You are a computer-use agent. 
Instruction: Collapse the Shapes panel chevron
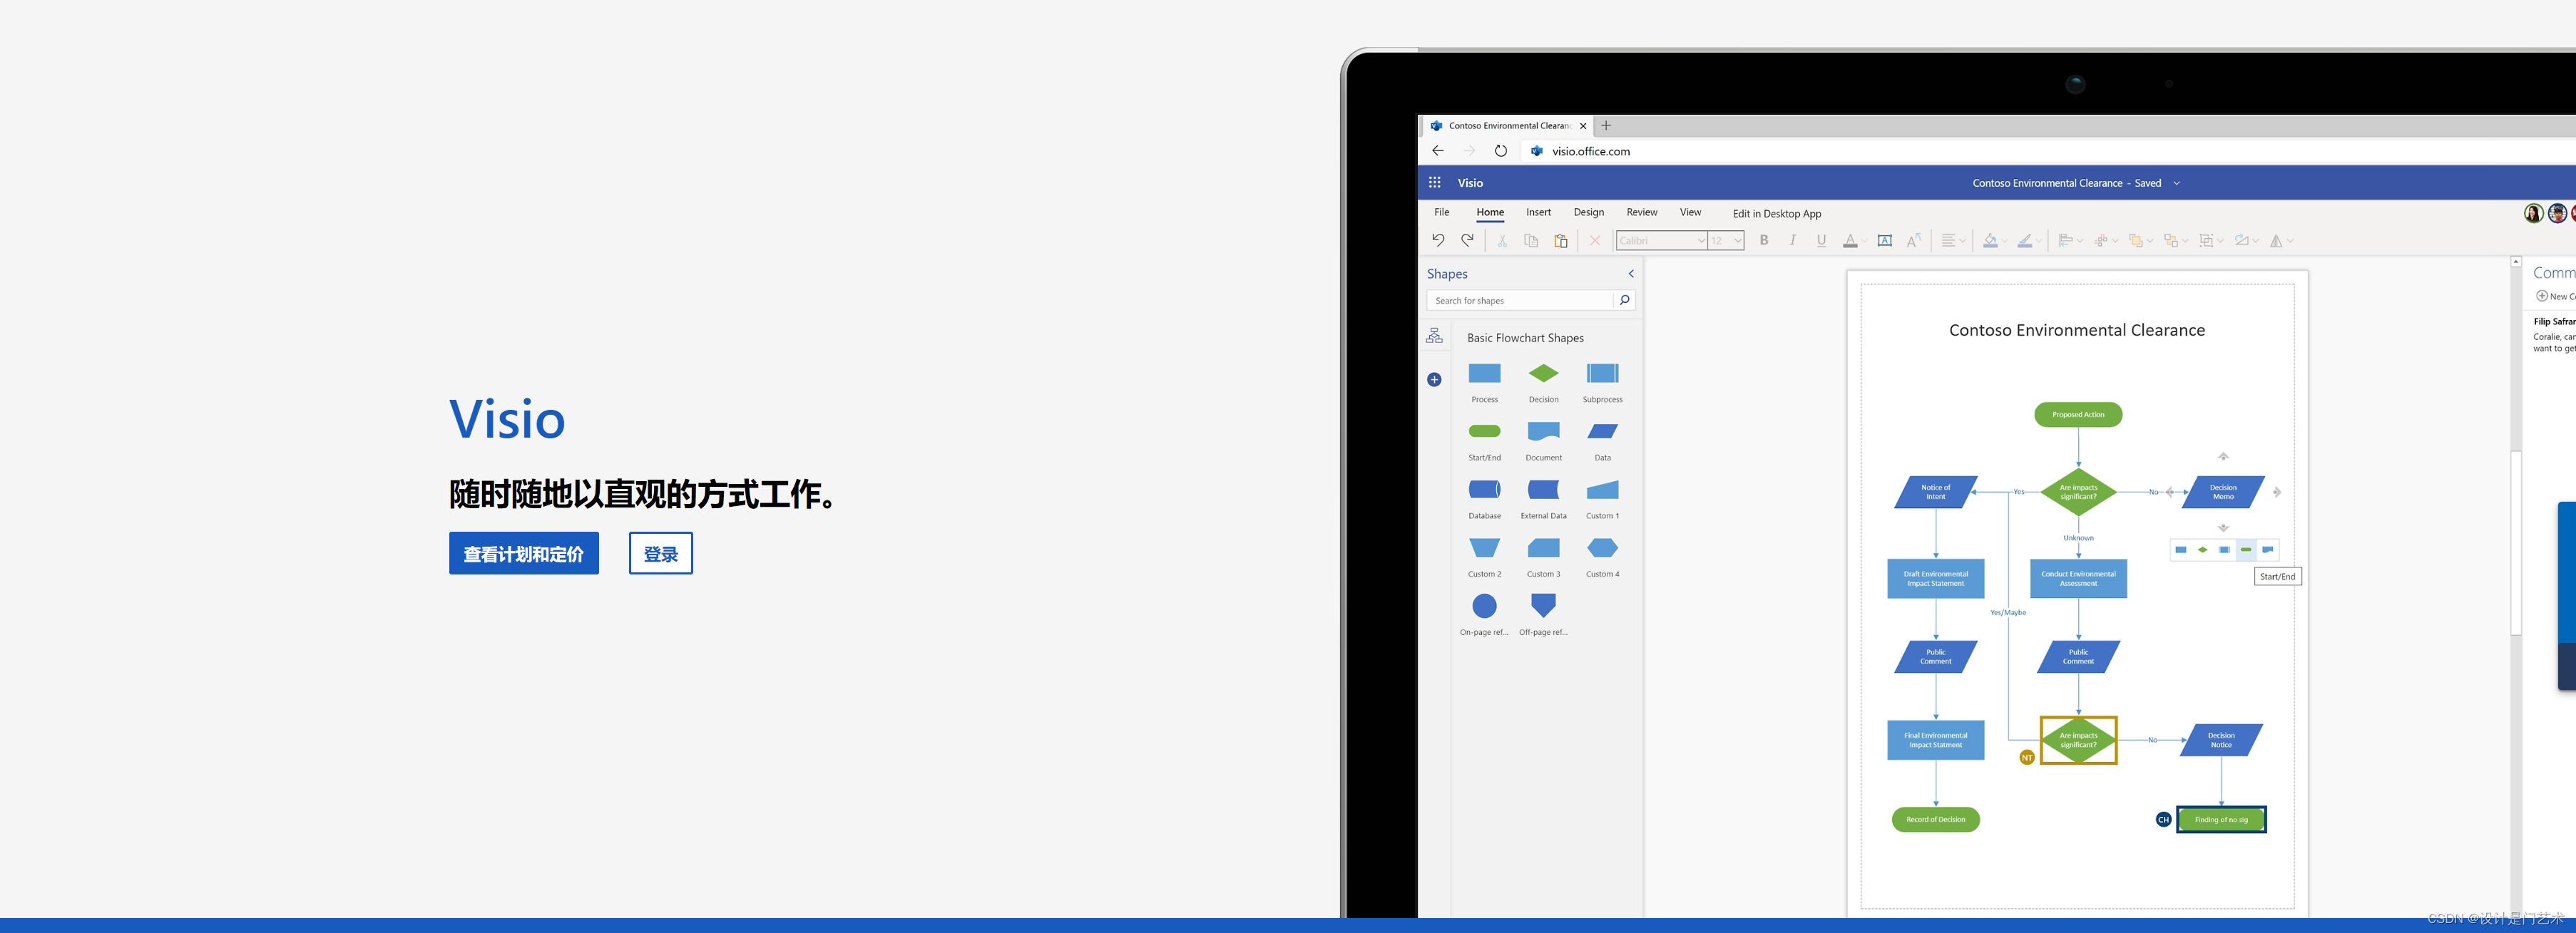click(1631, 274)
